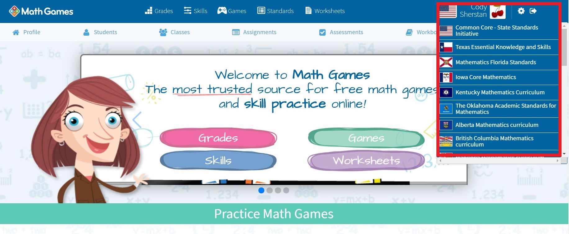
Task: Select Texas Essential Knowledge and Skills
Action: pos(503,47)
